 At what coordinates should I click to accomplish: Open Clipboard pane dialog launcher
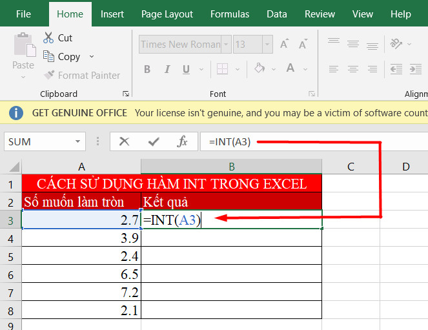click(126, 94)
